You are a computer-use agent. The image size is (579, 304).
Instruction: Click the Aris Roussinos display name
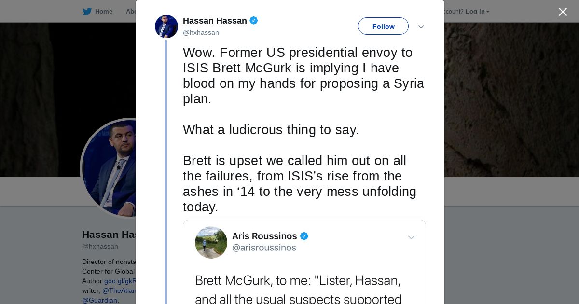tap(264, 236)
